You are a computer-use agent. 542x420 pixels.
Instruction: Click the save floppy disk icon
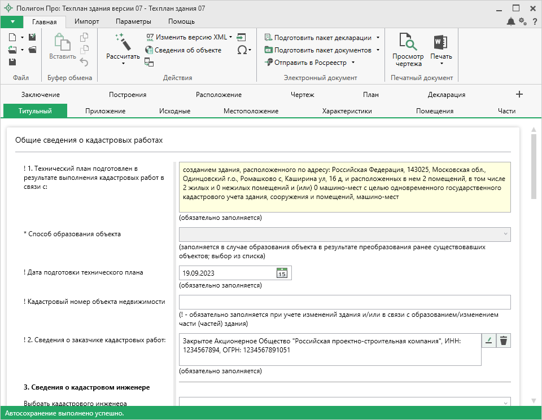point(12,62)
